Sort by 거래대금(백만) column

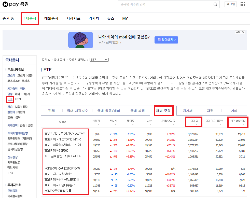coord(214,121)
